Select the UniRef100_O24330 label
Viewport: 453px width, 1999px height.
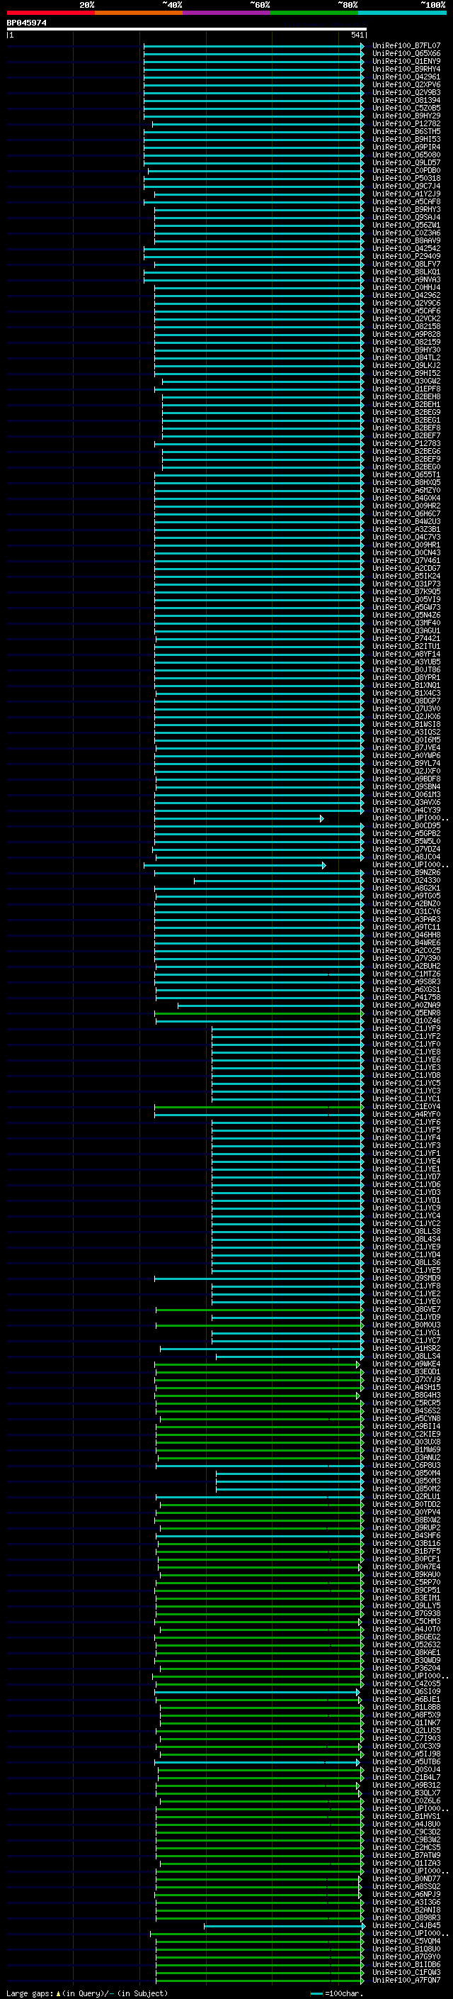[x=406, y=880]
